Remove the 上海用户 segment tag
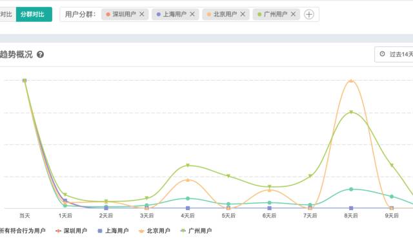 point(192,14)
